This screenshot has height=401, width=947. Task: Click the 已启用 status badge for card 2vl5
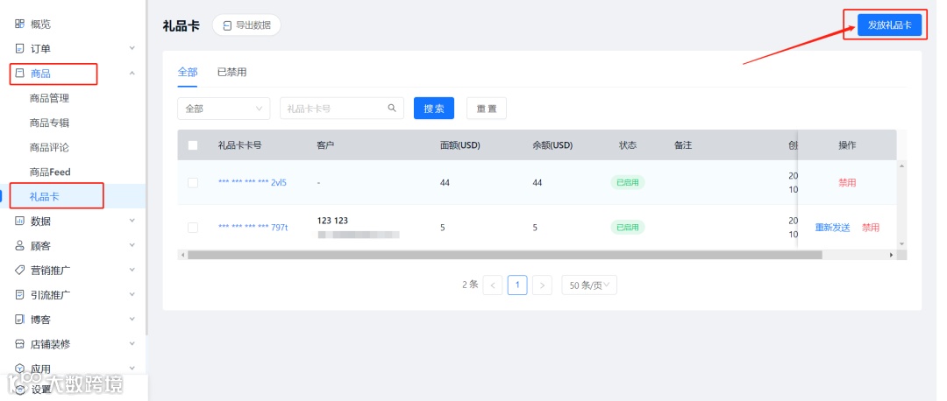pos(628,183)
